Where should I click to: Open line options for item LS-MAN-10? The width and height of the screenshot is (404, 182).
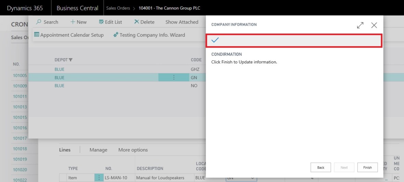pos(99,178)
